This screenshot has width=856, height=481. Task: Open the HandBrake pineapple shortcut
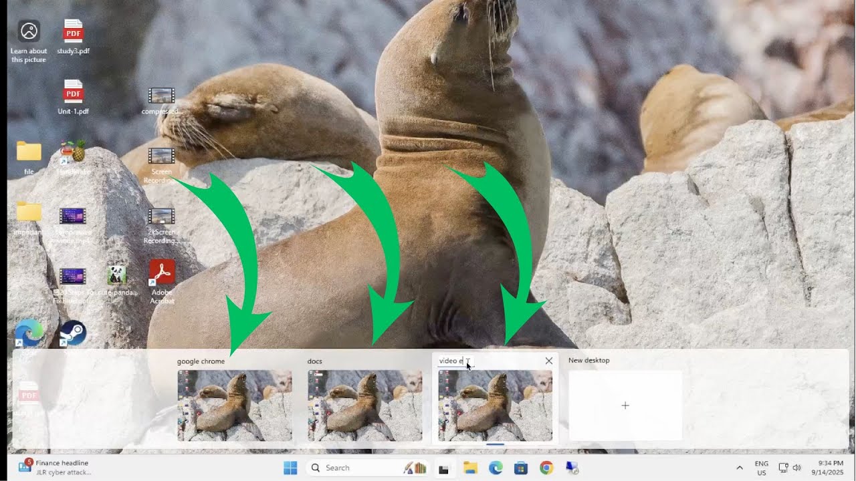[x=73, y=157]
